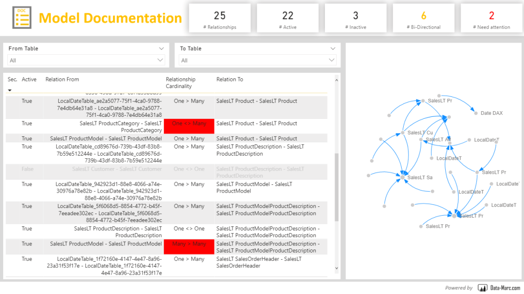Click the 2 Need attention card
This screenshot has width=524, height=294.
click(x=491, y=18)
